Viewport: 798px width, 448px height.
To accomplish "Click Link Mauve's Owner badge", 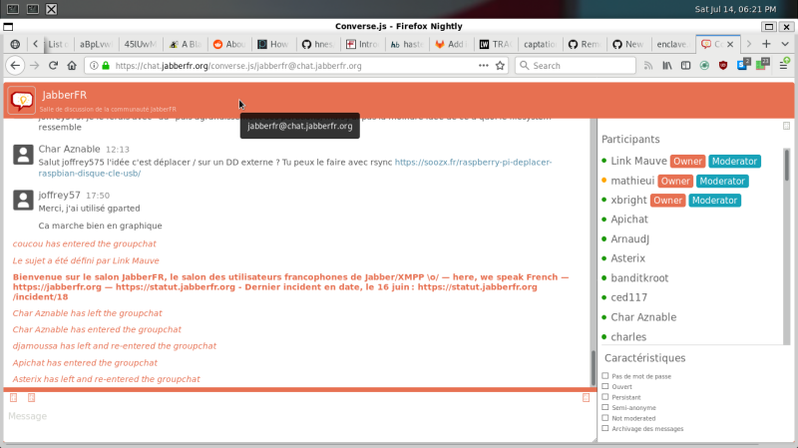I will (x=687, y=162).
